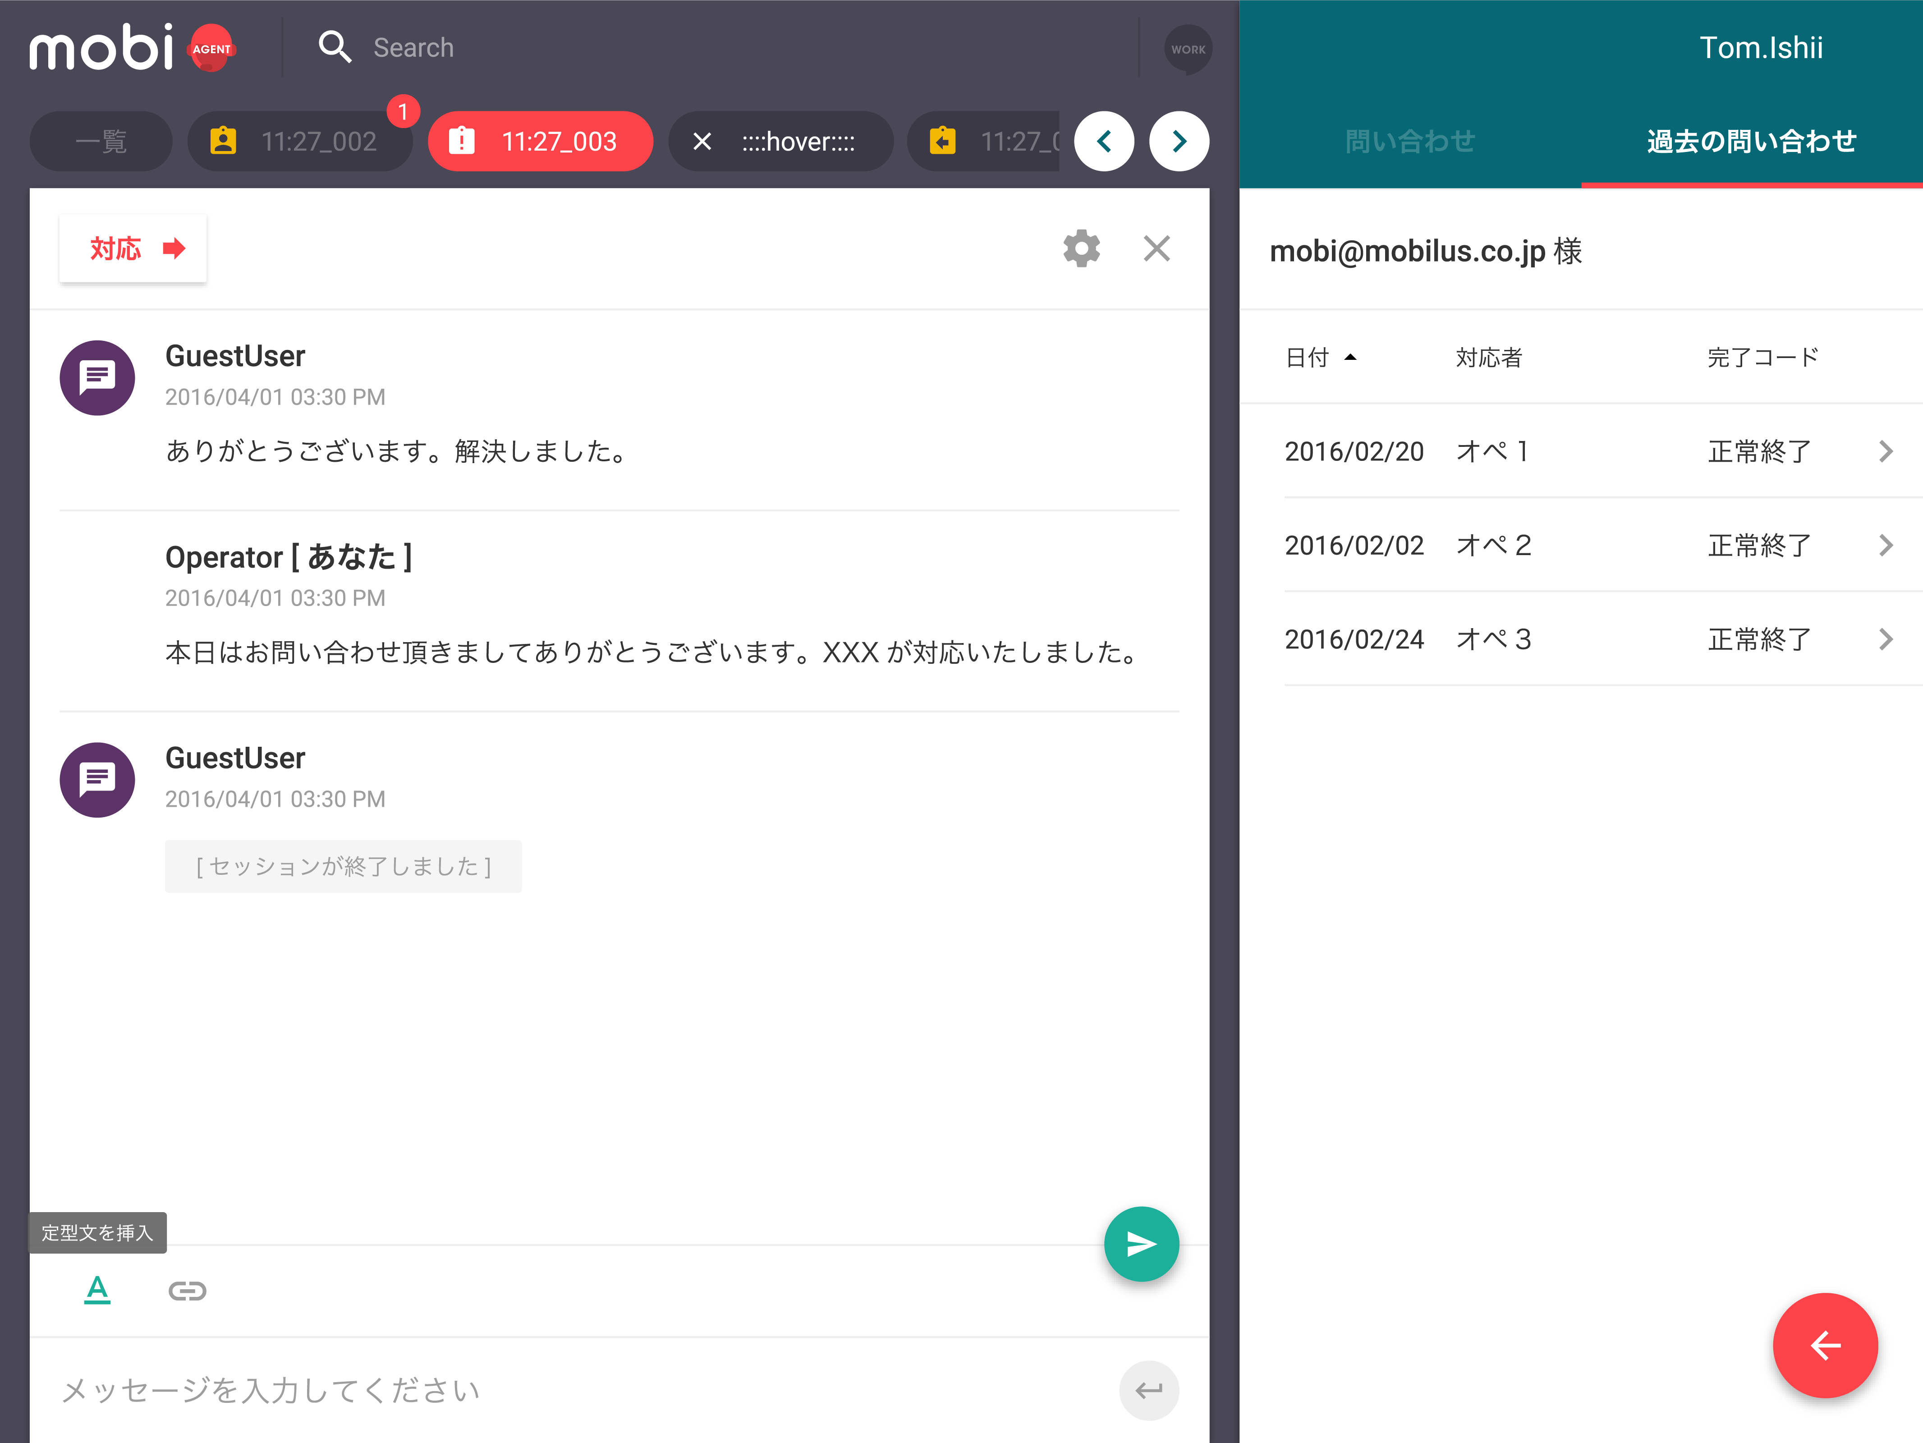Click the 対応 button
1923x1443 pixels.
133,248
